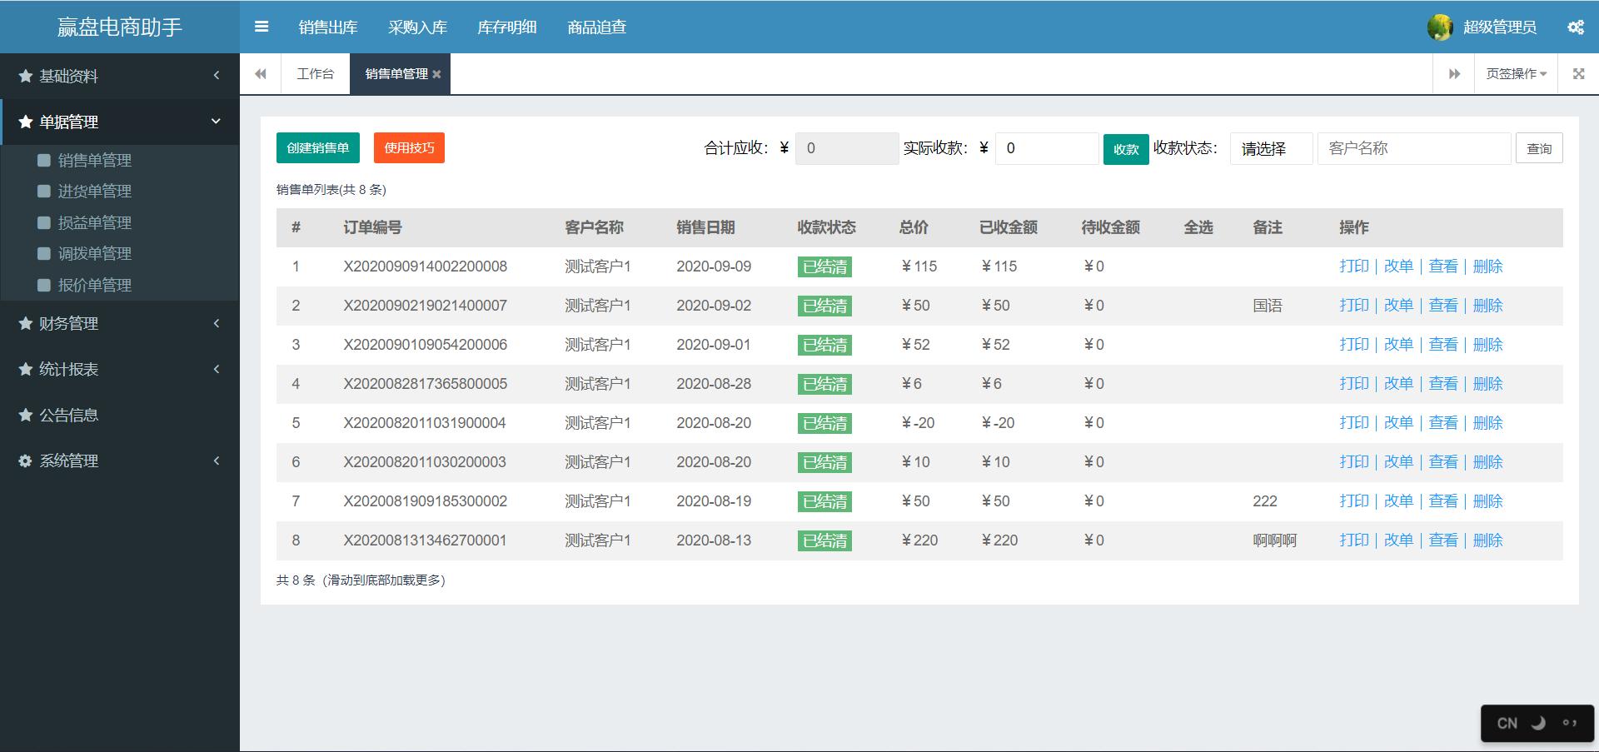The height and width of the screenshot is (752, 1599).
Task: Open the 页签操作 dropdown menu
Action: point(1516,74)
